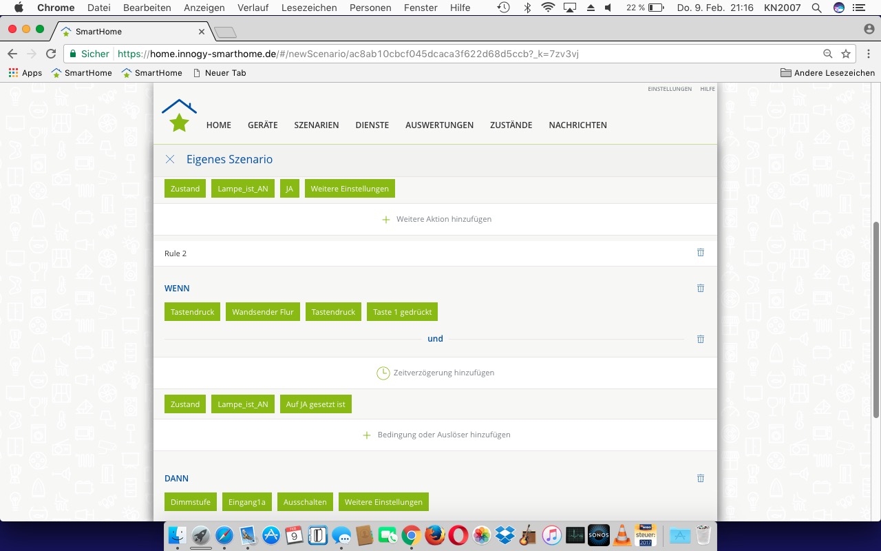881x551 pixels.
Task: Add another action via Weitere Aktion hinzufügen
Action: pyautogui.click(x=436, y=219)
